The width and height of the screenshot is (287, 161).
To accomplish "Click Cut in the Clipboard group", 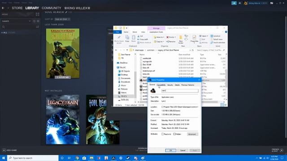I will (x=140, y=36).
